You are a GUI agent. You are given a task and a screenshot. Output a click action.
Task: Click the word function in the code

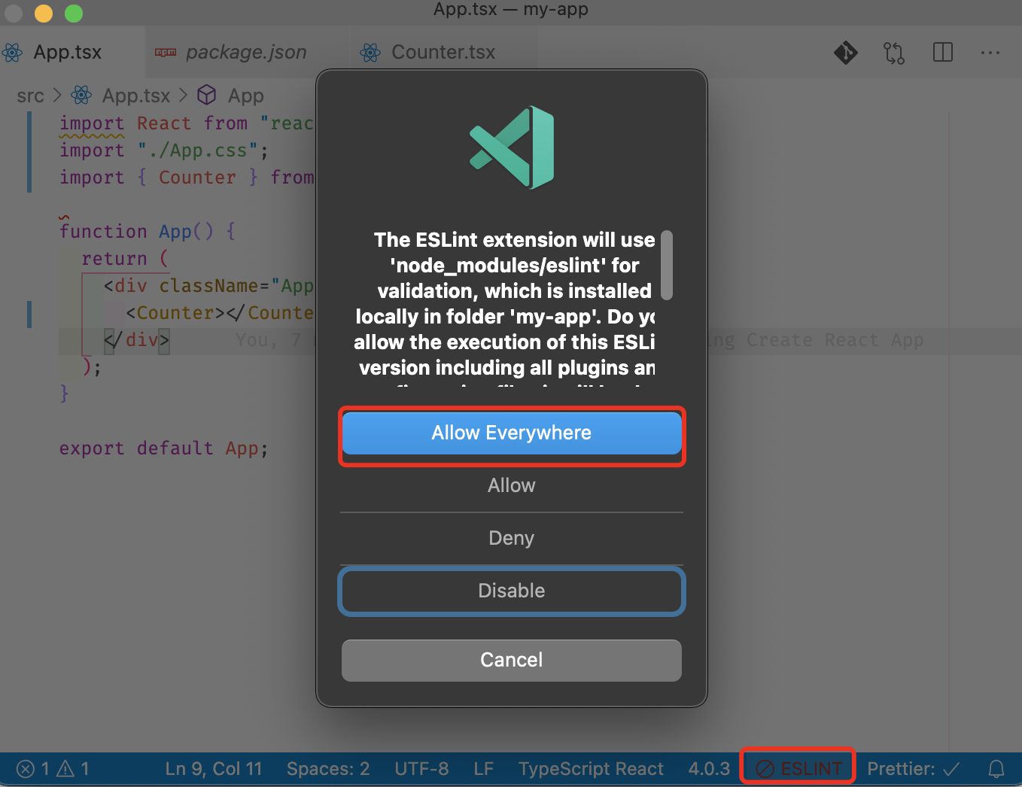103,231
